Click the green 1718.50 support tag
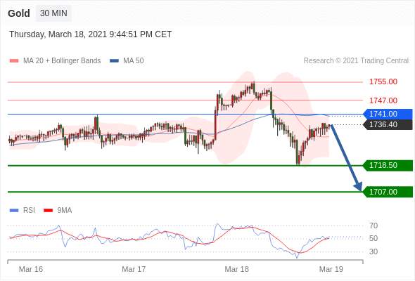Screen dimensions: 415x281 [388, 166]
